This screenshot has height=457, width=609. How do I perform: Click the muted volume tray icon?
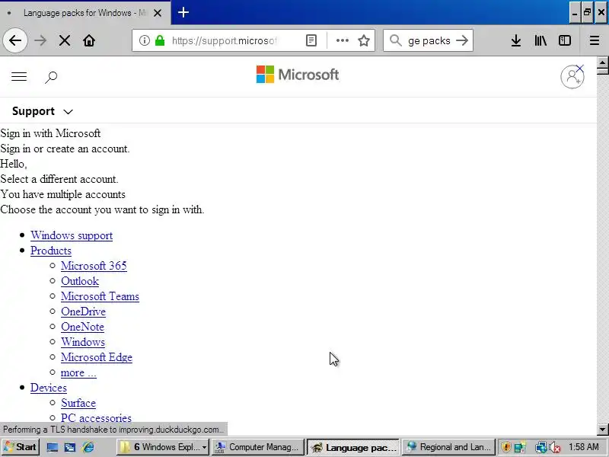555,448
